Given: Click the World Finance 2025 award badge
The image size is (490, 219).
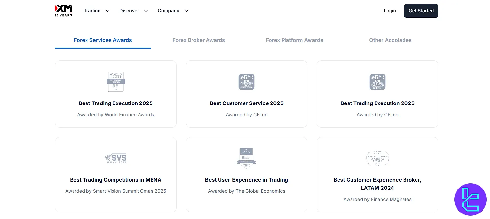Looking at the screenshot, I should (116, 82).
